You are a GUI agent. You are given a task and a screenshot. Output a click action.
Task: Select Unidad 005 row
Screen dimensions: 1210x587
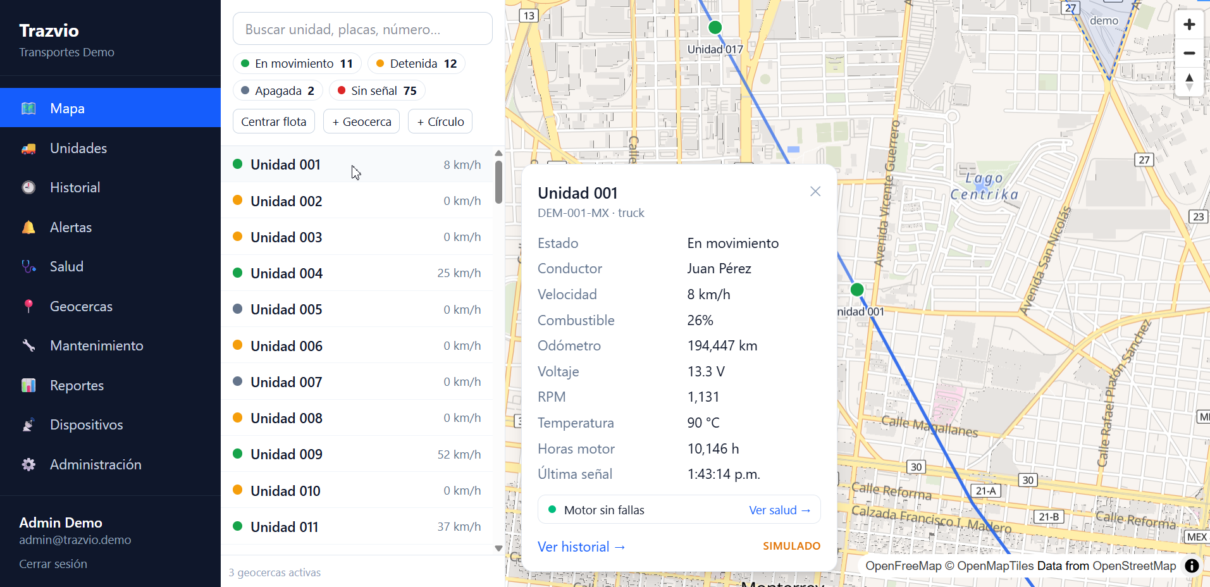[x=357, y=309]
